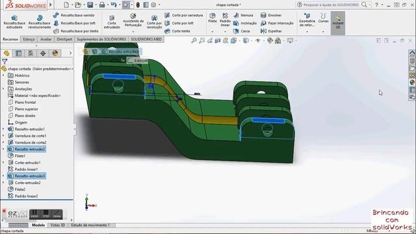Viewport: 416px width, 234px height.
Task: Expand manager panel tabs chevron
Action: (70, 53)
